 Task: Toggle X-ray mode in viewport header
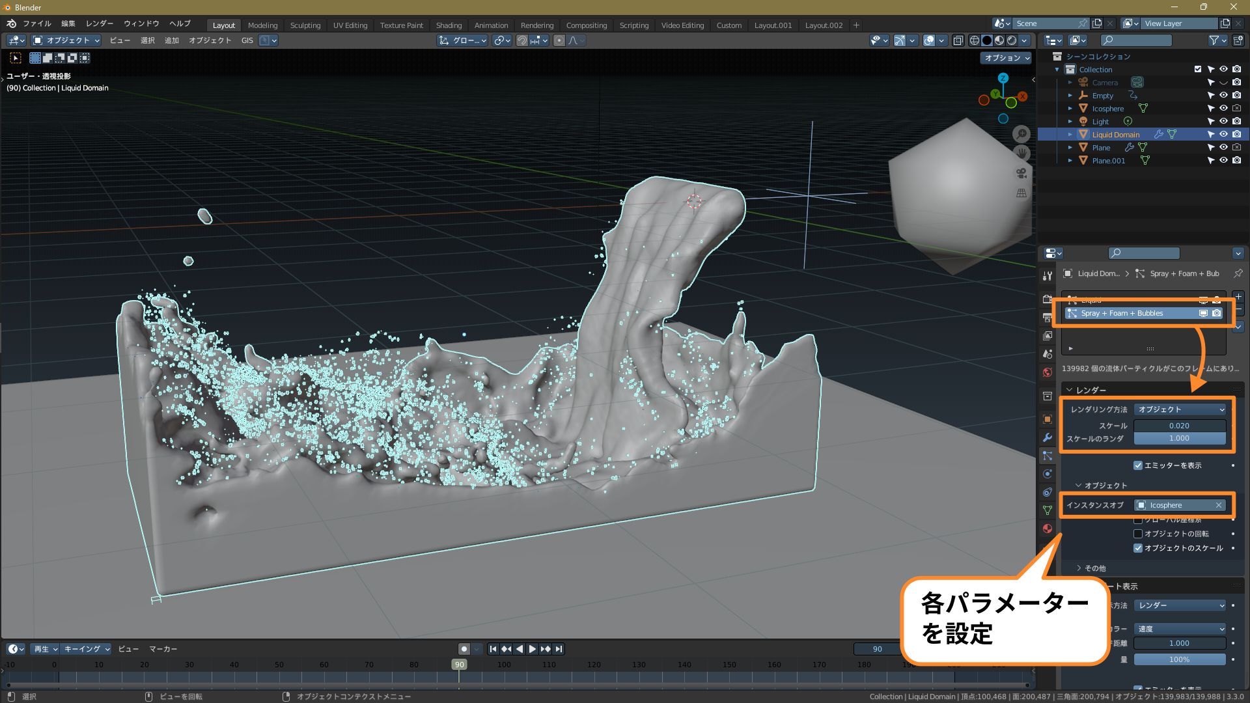958,40
